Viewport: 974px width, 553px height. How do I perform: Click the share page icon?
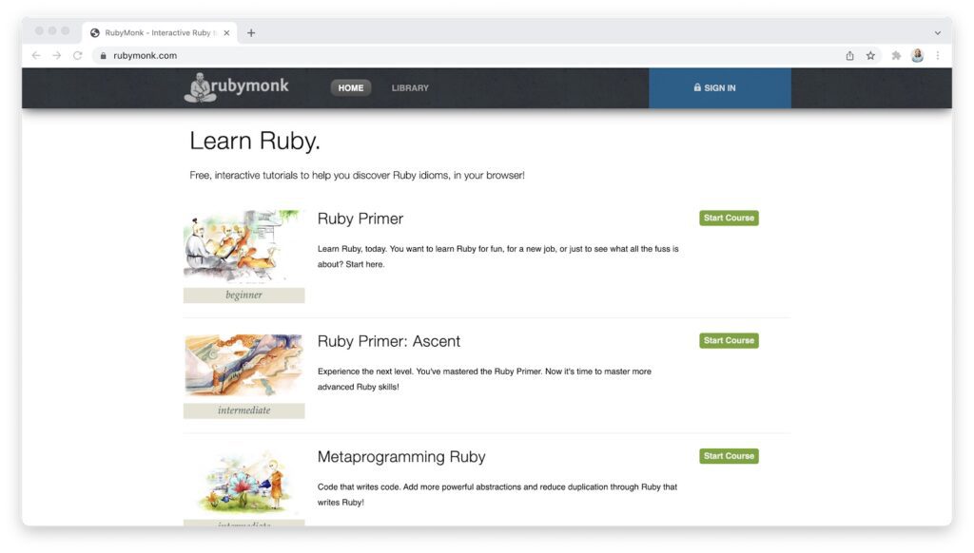pos(849,55)
